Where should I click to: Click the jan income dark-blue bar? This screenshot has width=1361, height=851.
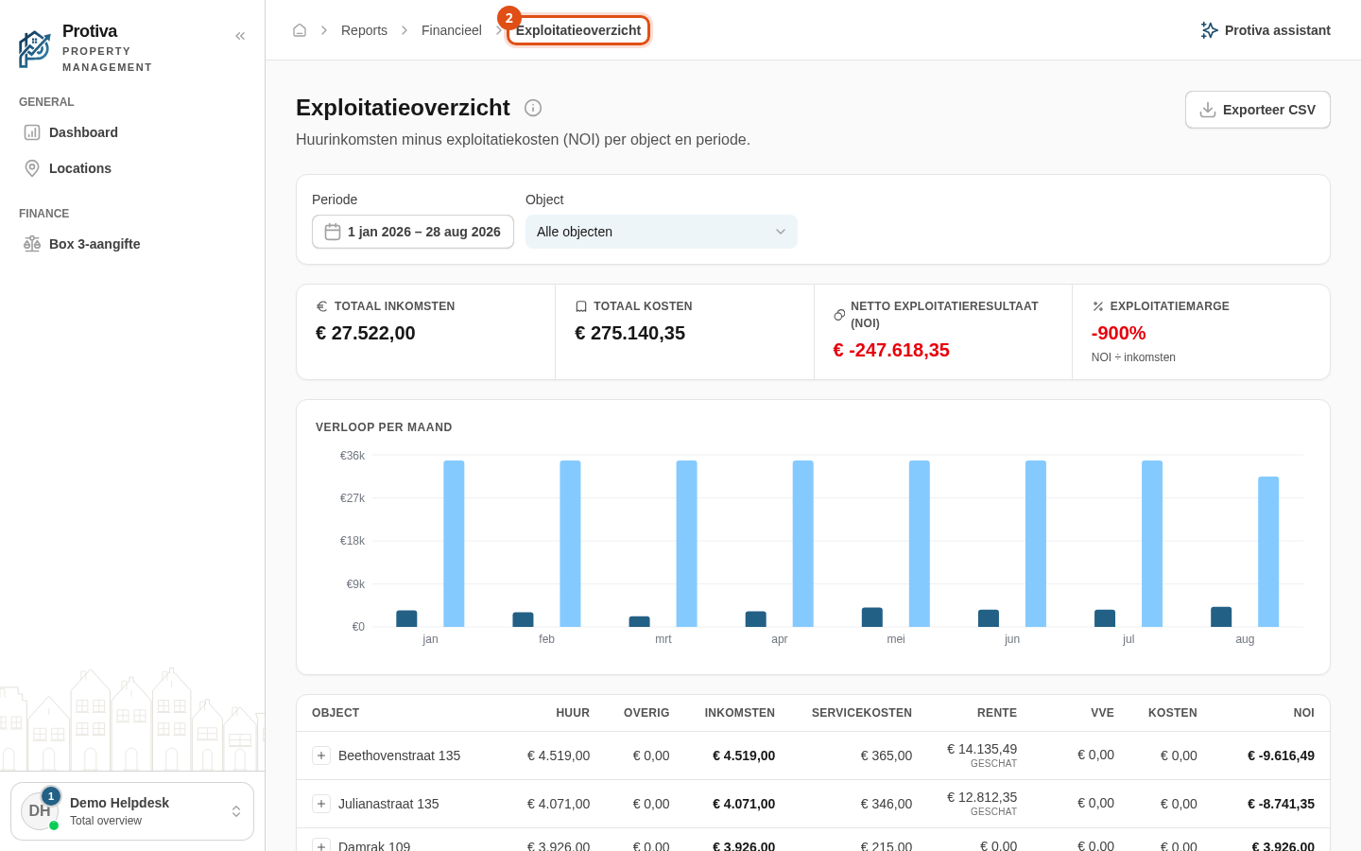[406, 618]
